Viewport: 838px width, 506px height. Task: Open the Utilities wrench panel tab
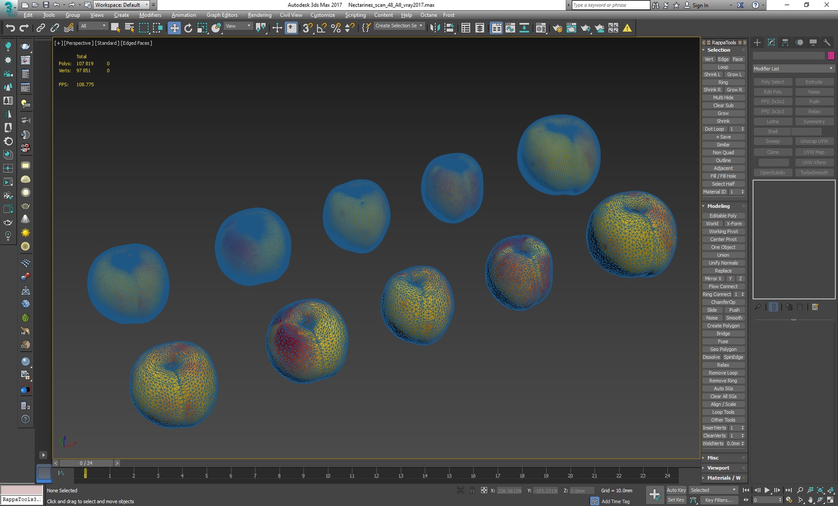point(827,43)
